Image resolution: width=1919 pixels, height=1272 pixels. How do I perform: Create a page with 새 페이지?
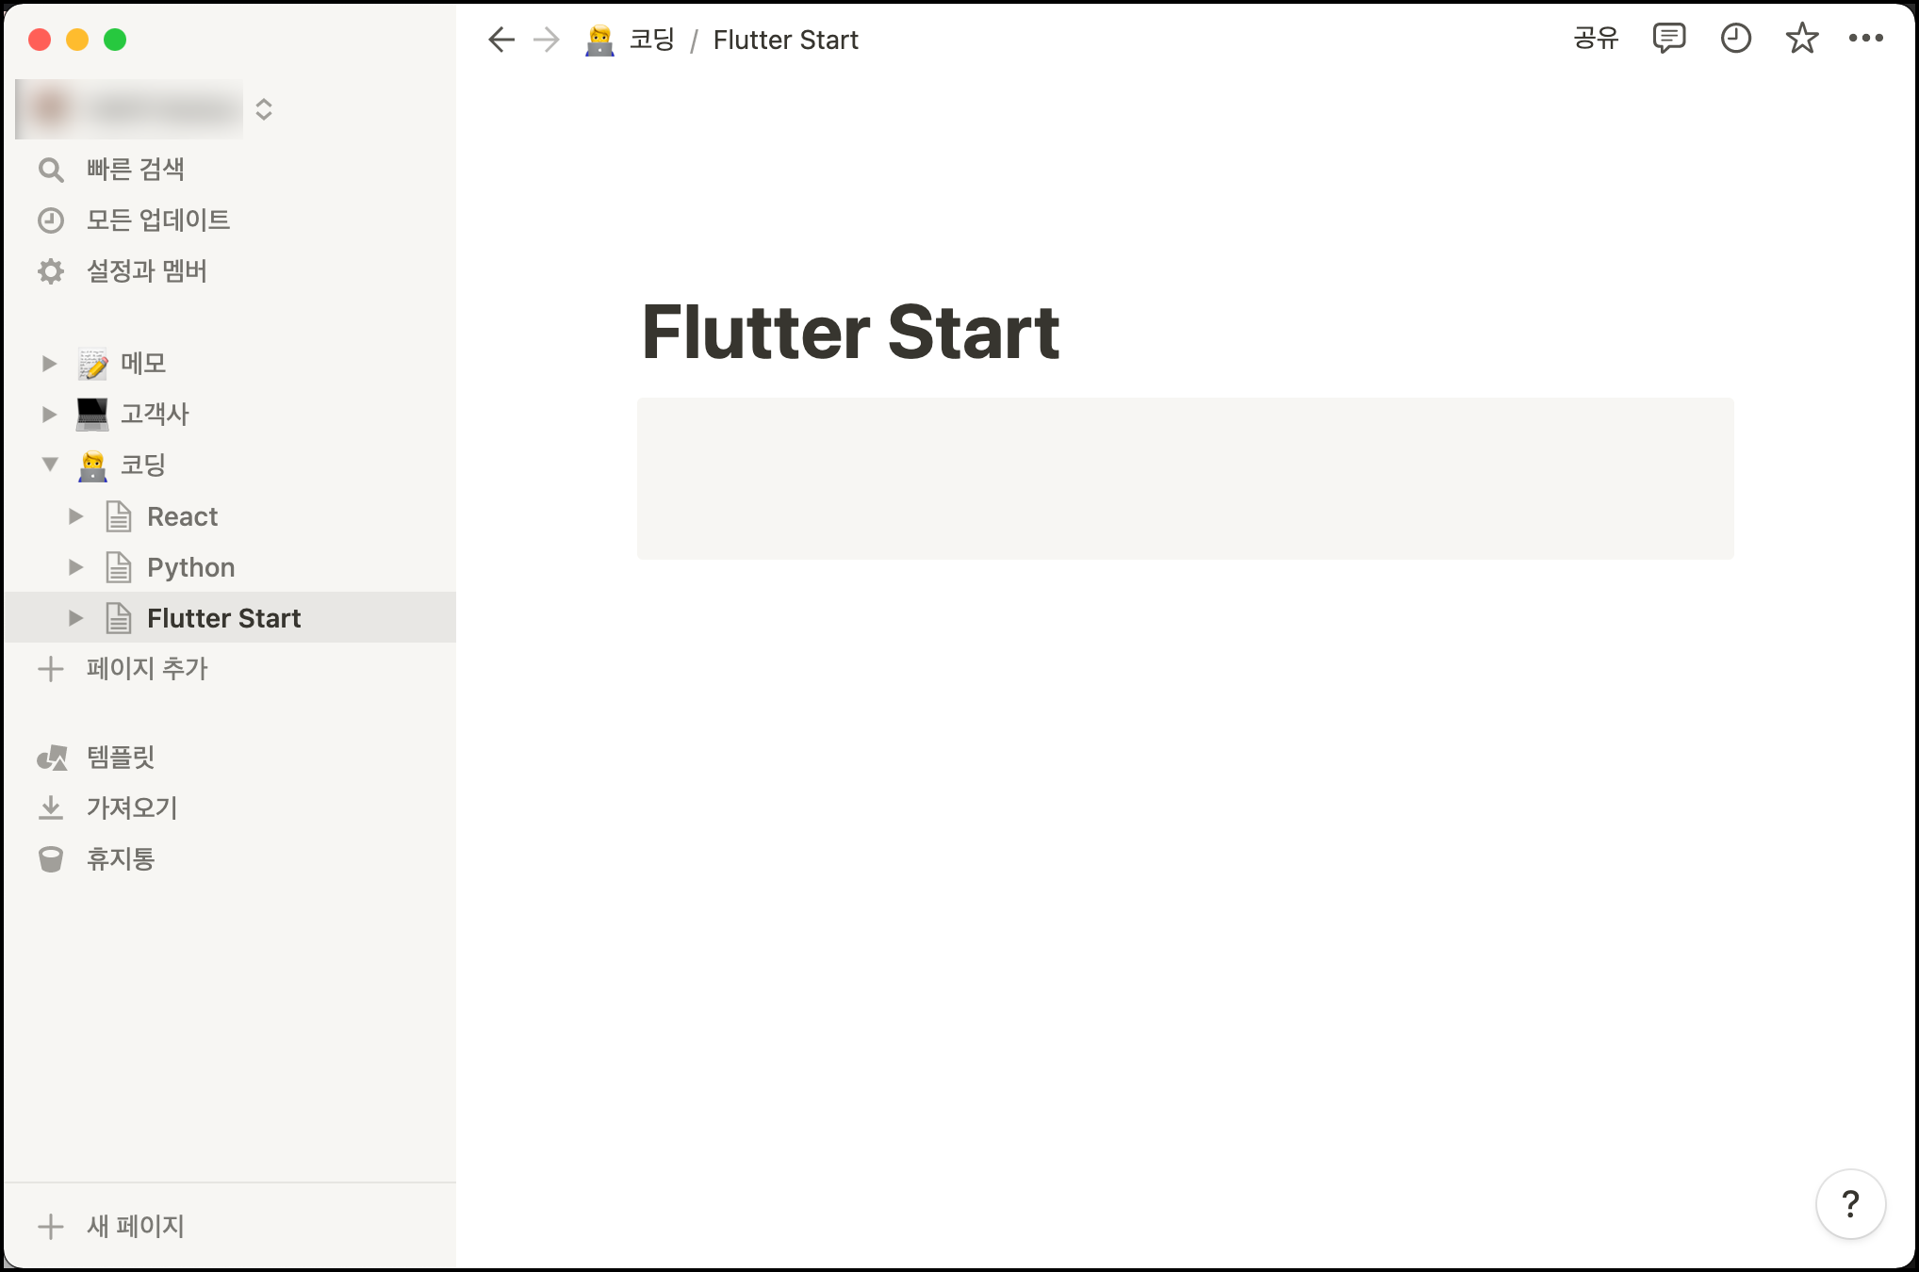(135, 1227)
